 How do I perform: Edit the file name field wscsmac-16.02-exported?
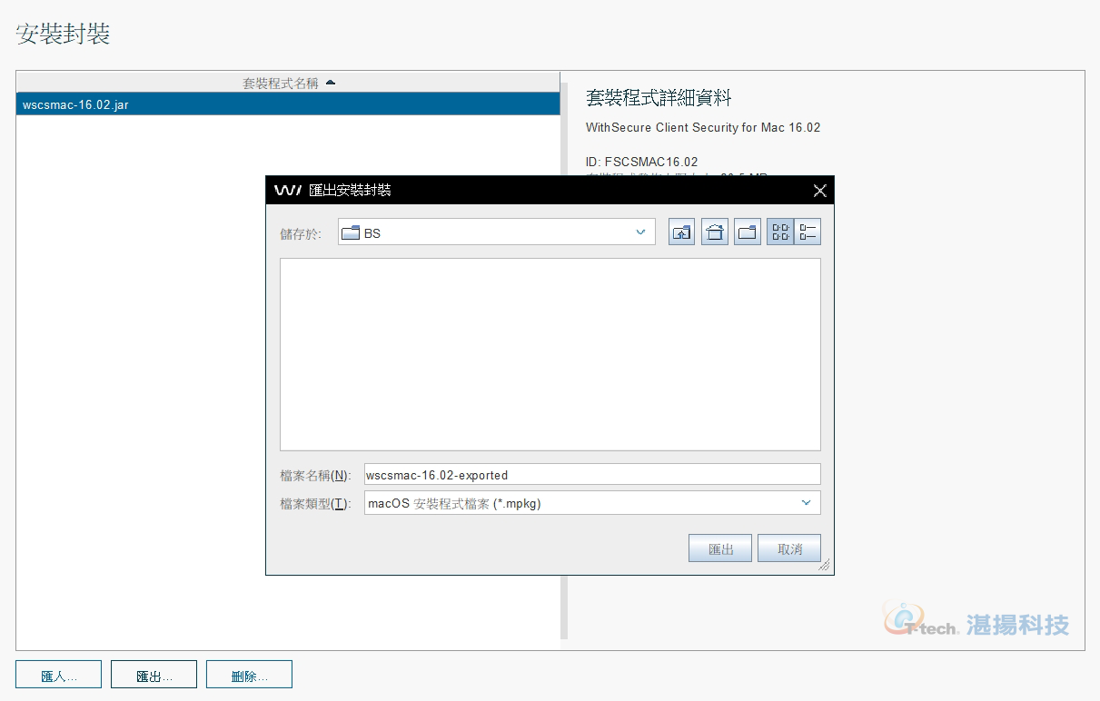coord(592,474)
